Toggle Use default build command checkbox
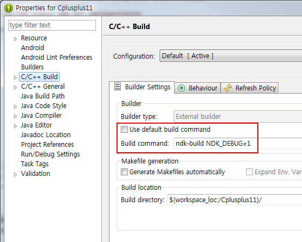302x242 pixels. [x=124, y=129]
